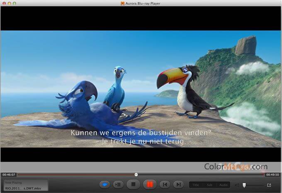Click the blue oval button in controls

[x=105, y=184]
